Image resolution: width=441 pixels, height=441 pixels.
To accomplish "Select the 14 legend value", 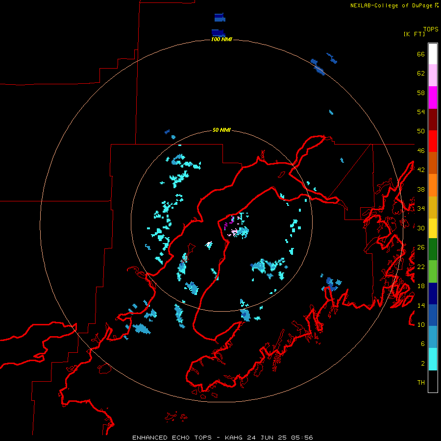I will [x=421, y=305].
